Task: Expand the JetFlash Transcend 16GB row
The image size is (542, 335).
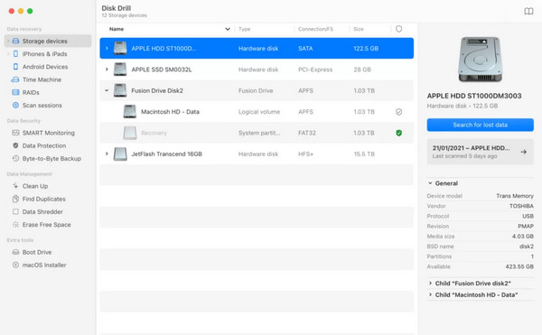Action: click(107, 154)
